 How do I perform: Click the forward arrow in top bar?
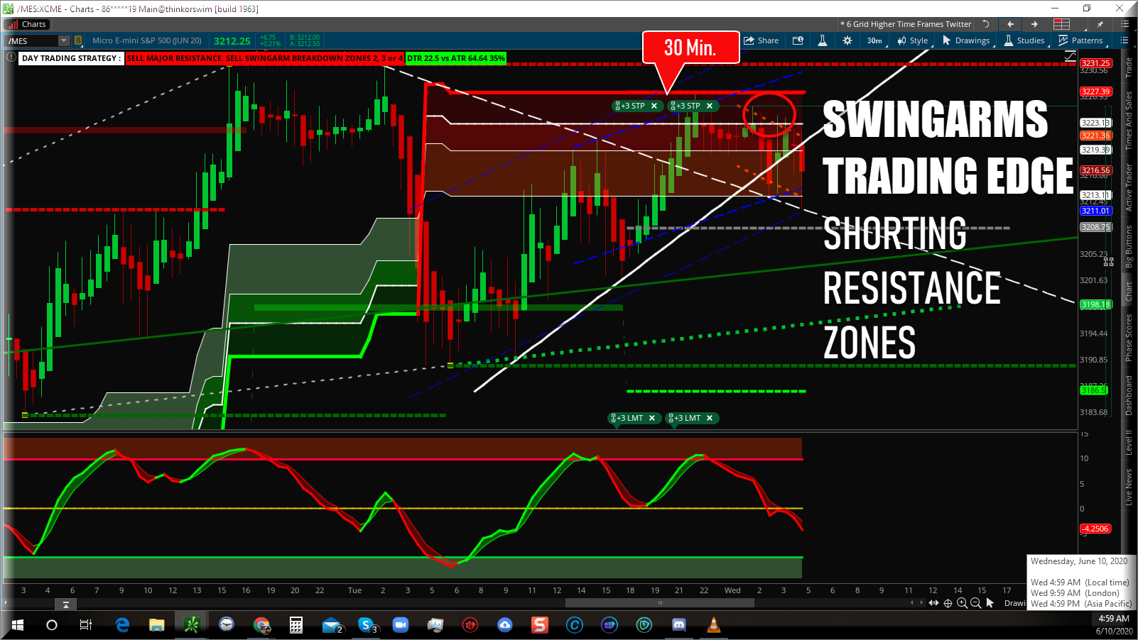point(1034,24)
